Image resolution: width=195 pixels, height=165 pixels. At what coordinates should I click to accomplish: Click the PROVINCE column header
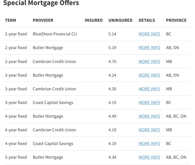pyautogui.click(x=176, y=20)
